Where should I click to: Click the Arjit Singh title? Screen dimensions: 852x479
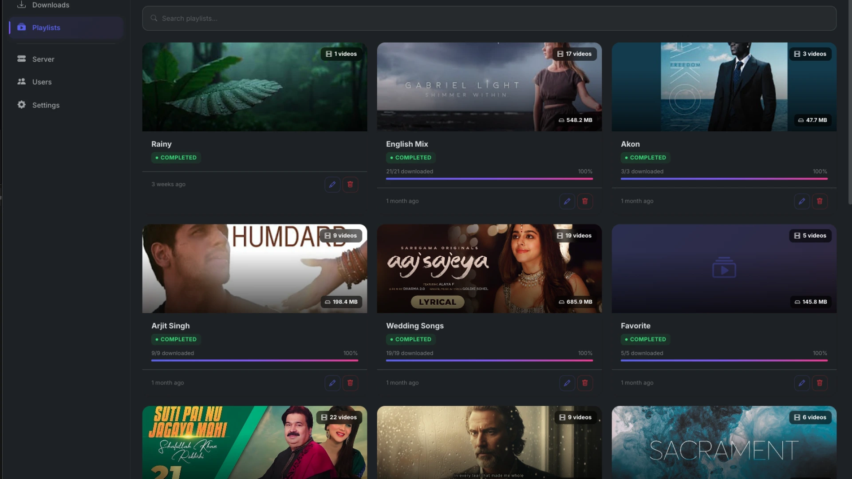pos(170,326)
